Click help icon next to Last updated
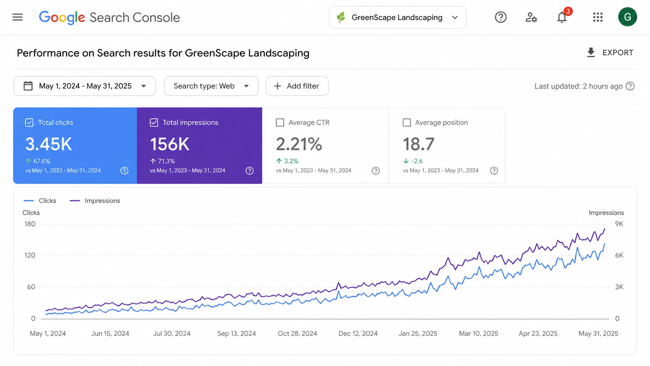This screenshot has width=650, height=366. point(630,86)
